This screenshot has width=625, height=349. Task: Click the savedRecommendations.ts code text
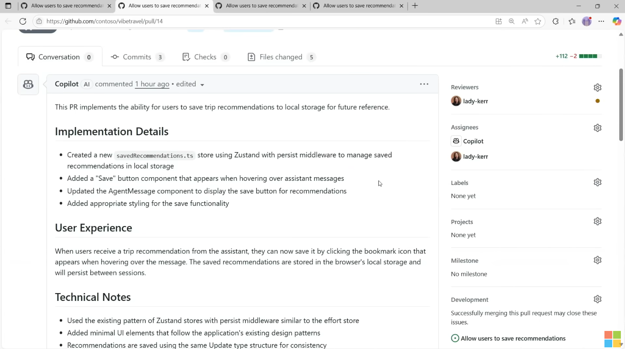click(x=155, y=155)
